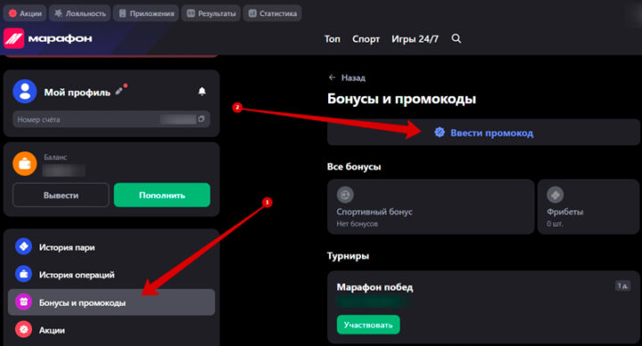Click Ввести промокод button
This screenshot has height=346, width=642.
[483, 132]
